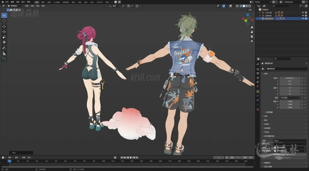Screen dimensions: 309x171
Task: Open viewport shading options dropdown arrow
Action: pos(253,6)
